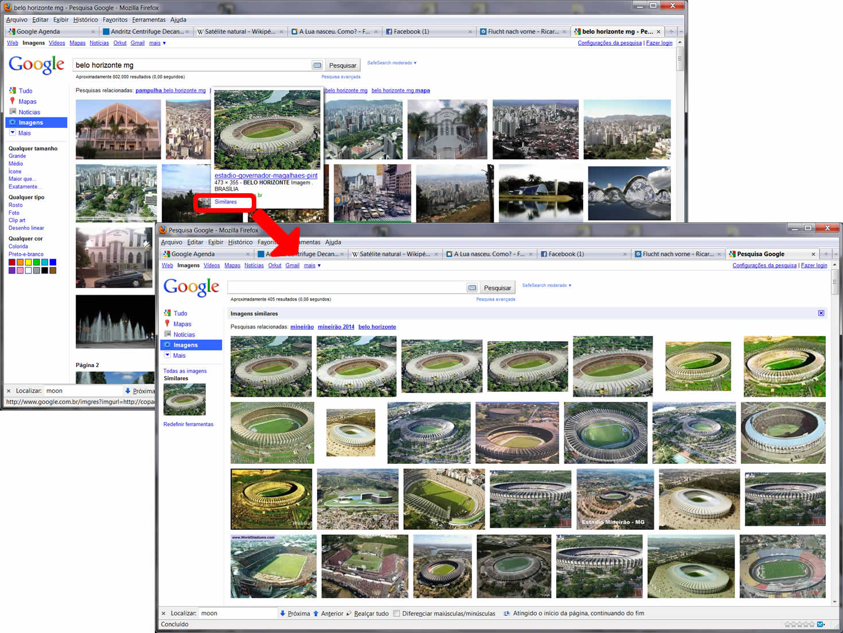Open estadio-governador-magalhaes-pint link
The width and height of the screenshot is (843, 633).
click(x=266, y=175)
